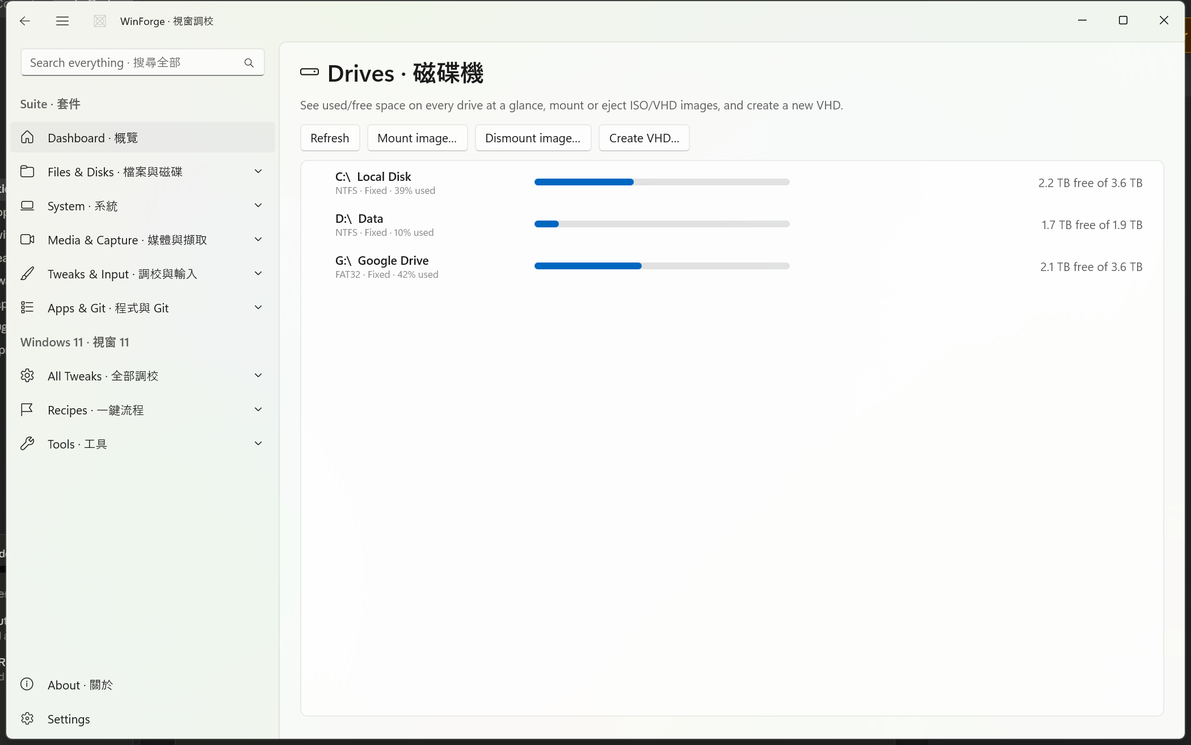
Task: Open the Dashboard page
Action: (x=142, y=137)
